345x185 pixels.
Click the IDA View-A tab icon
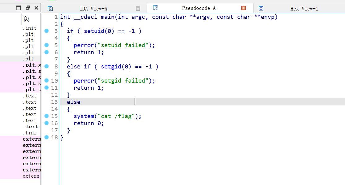[x=50, y=9]
